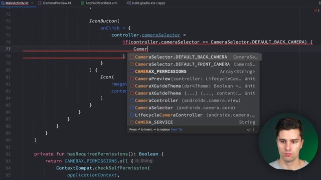Screen dimensions: 321x180
Task: Click the Boolean return type on line 92
Action: click(x=148, y=154)
